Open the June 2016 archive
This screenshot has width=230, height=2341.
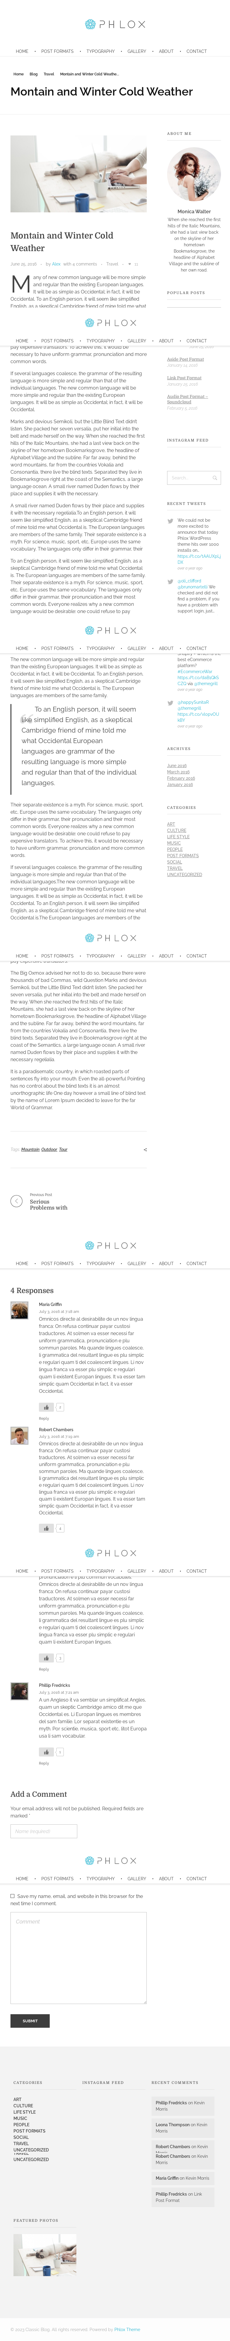coord(177,765)
